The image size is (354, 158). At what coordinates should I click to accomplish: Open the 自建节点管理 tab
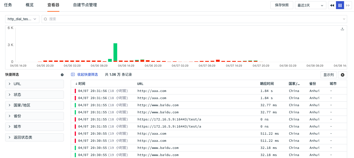tap(85, 5)
